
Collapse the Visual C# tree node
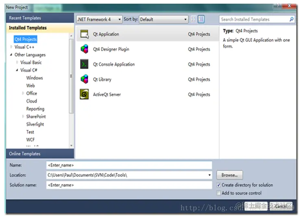17,70
